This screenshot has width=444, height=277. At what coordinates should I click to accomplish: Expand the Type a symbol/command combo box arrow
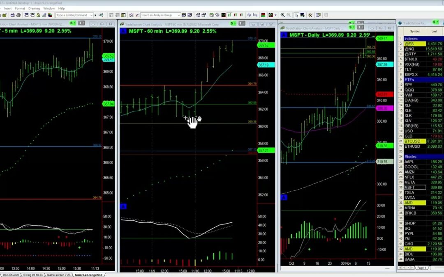tap(91, 15)
